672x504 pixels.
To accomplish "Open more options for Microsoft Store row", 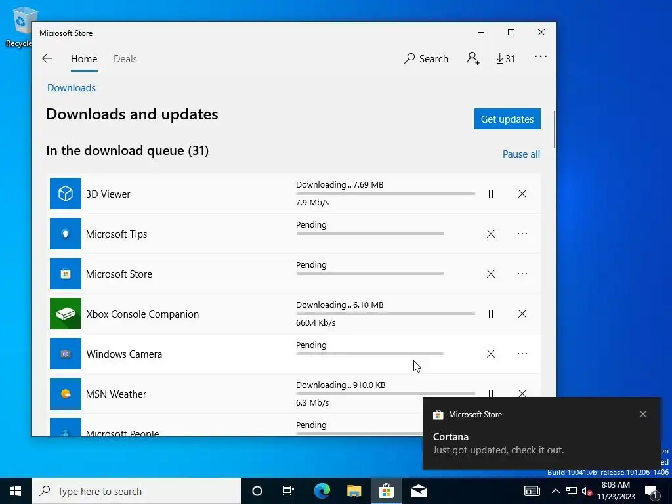I will tap(522, 274).
